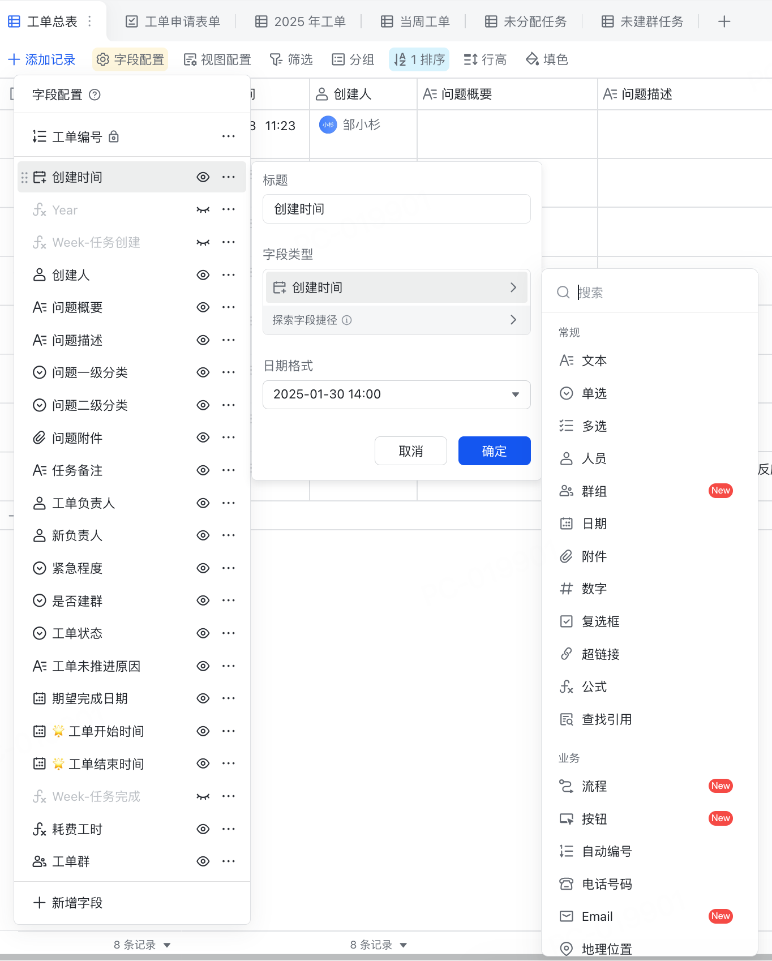Click 新增字段 to add a field
772x961 pixels.
(68, 903)
